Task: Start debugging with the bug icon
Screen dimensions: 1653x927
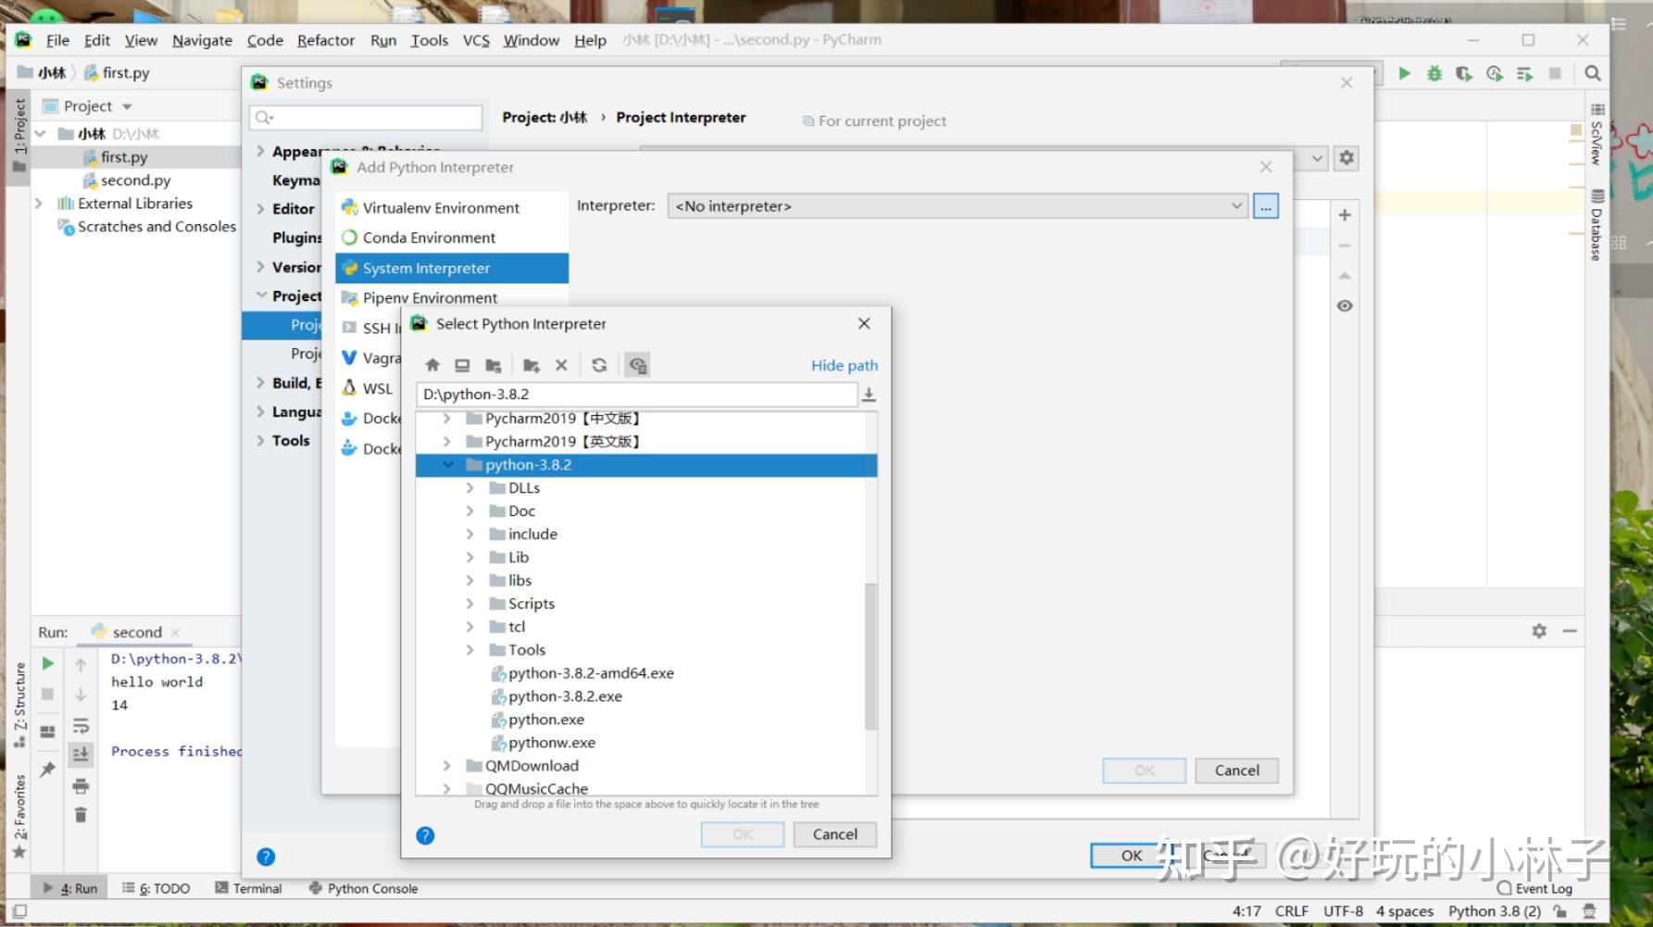Action: 1434,72
